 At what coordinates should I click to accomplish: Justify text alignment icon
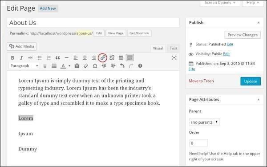pos(54,66)
